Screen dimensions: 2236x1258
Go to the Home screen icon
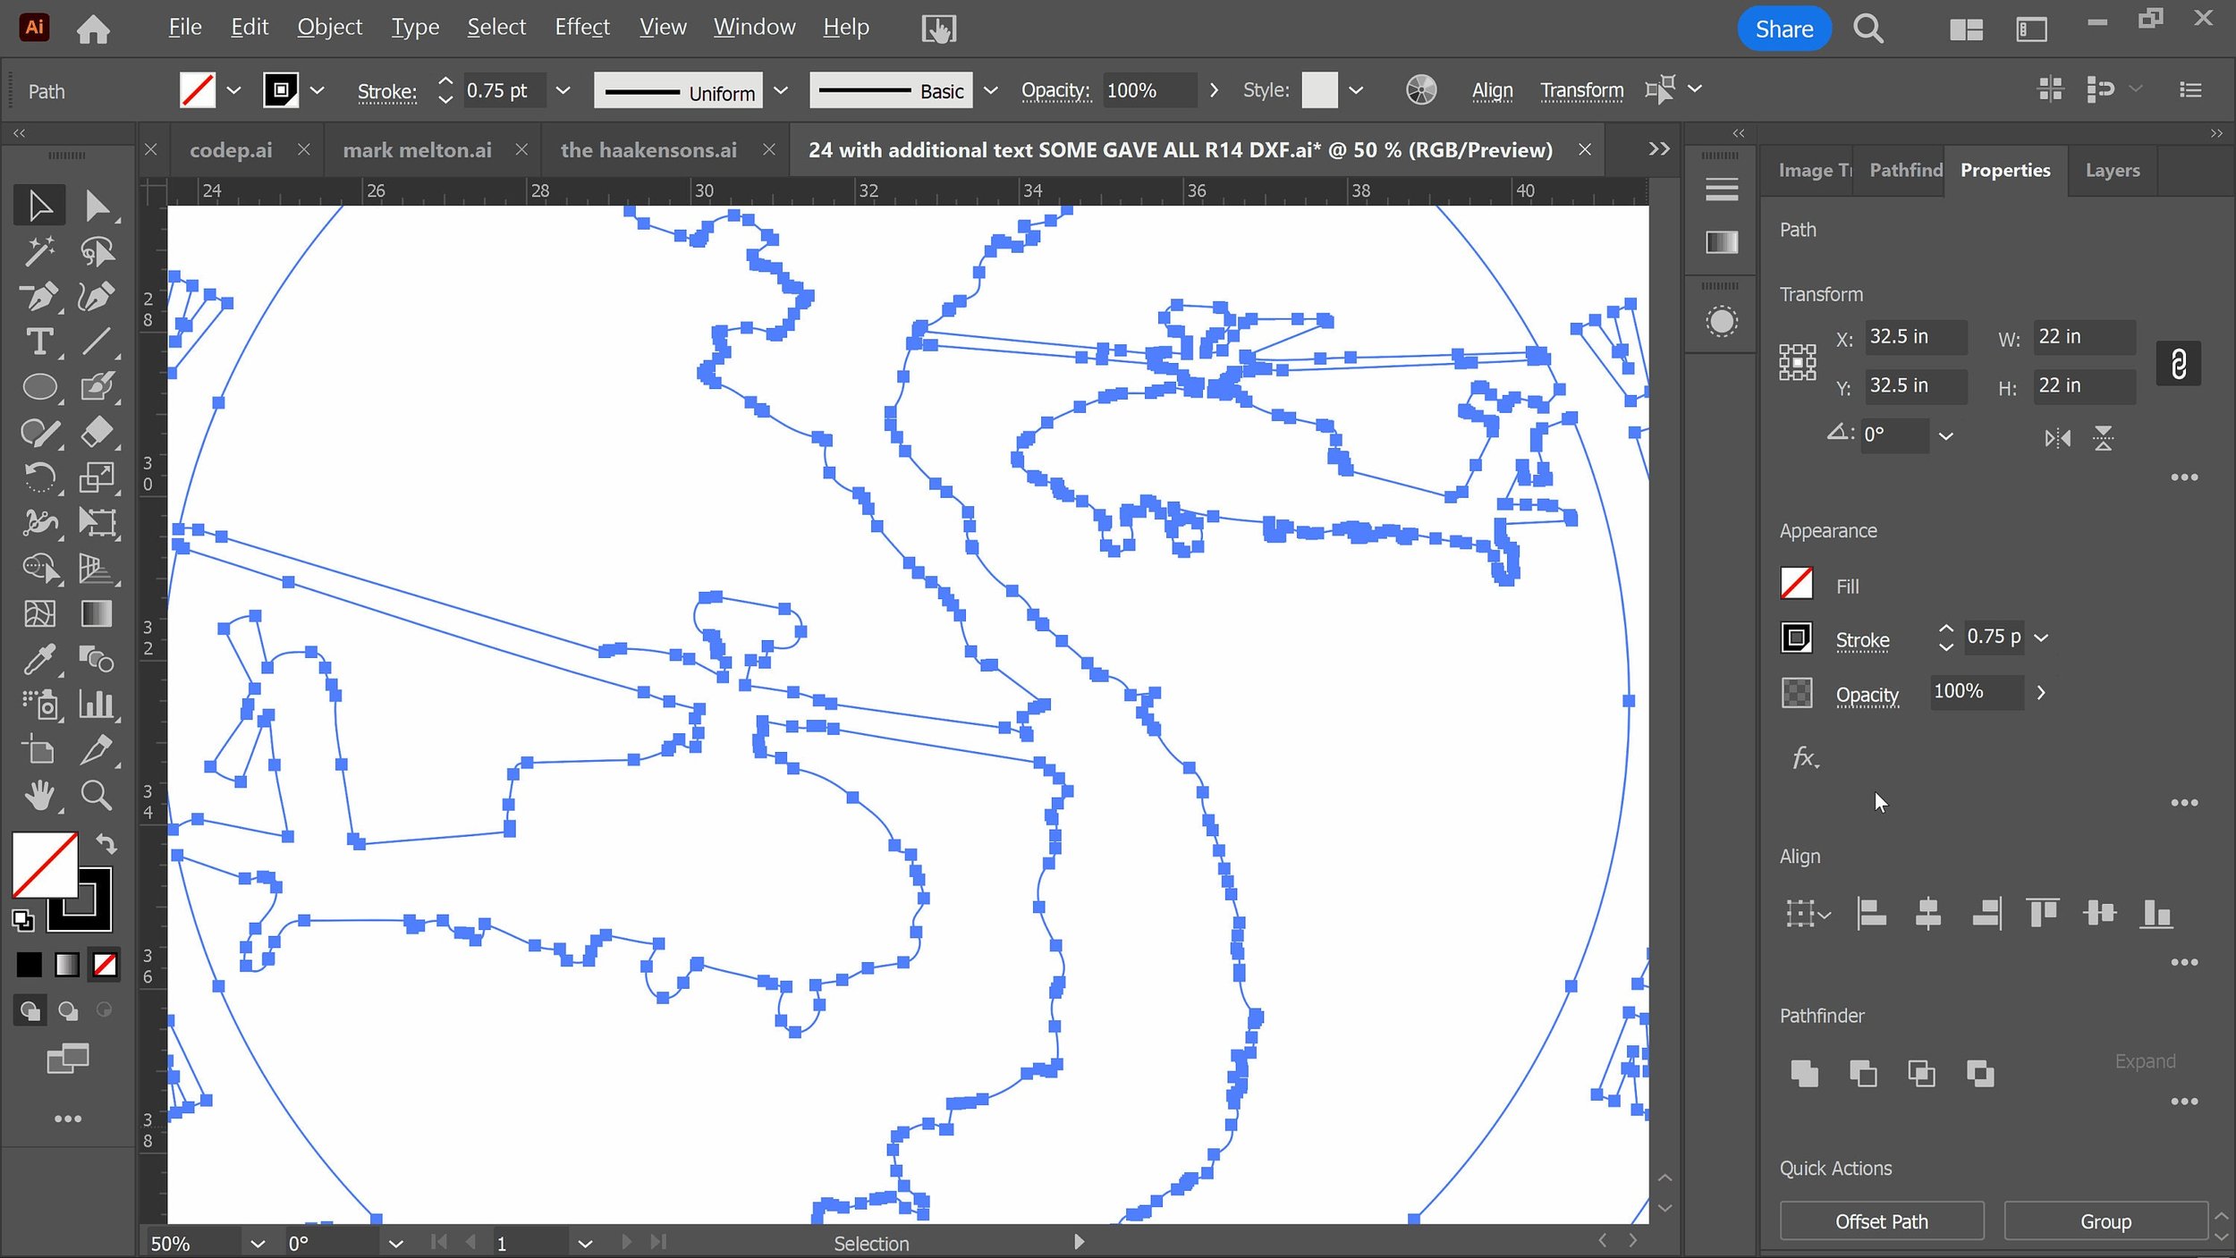pyautogui.click(x=93, y=29)
